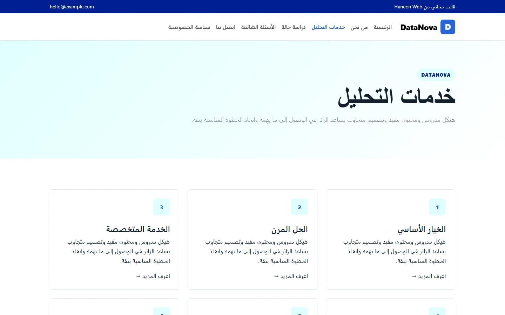Follow اعرف المزيد link under الخدمة المتخصصة
This screenshot has height=315, width=505.
pos(153,276)
